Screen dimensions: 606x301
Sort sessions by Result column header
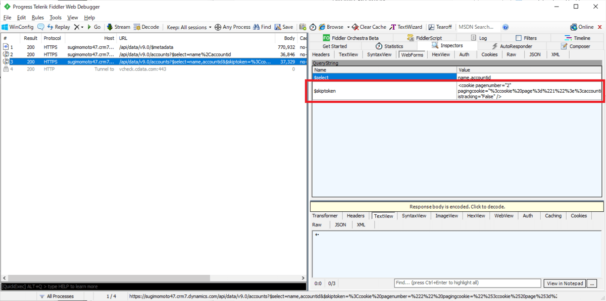click(x=31, y=38)
